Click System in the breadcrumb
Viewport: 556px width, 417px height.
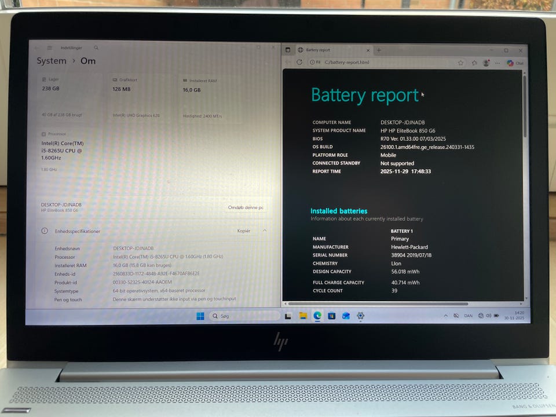point(52,61)
